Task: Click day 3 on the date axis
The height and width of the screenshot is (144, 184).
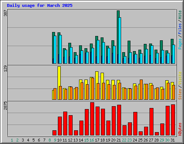Action: [x=23, y=140]
